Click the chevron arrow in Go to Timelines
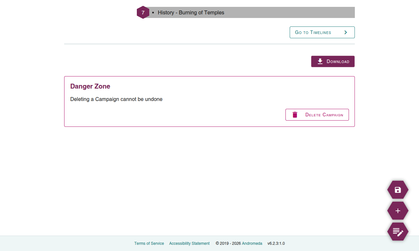 pos(345,32)
